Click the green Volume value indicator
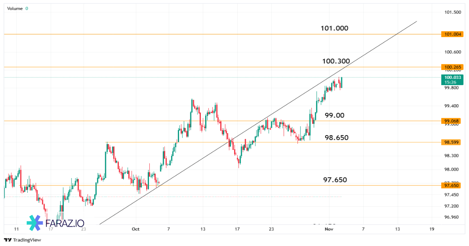The image size is (469, 246). 27,8
